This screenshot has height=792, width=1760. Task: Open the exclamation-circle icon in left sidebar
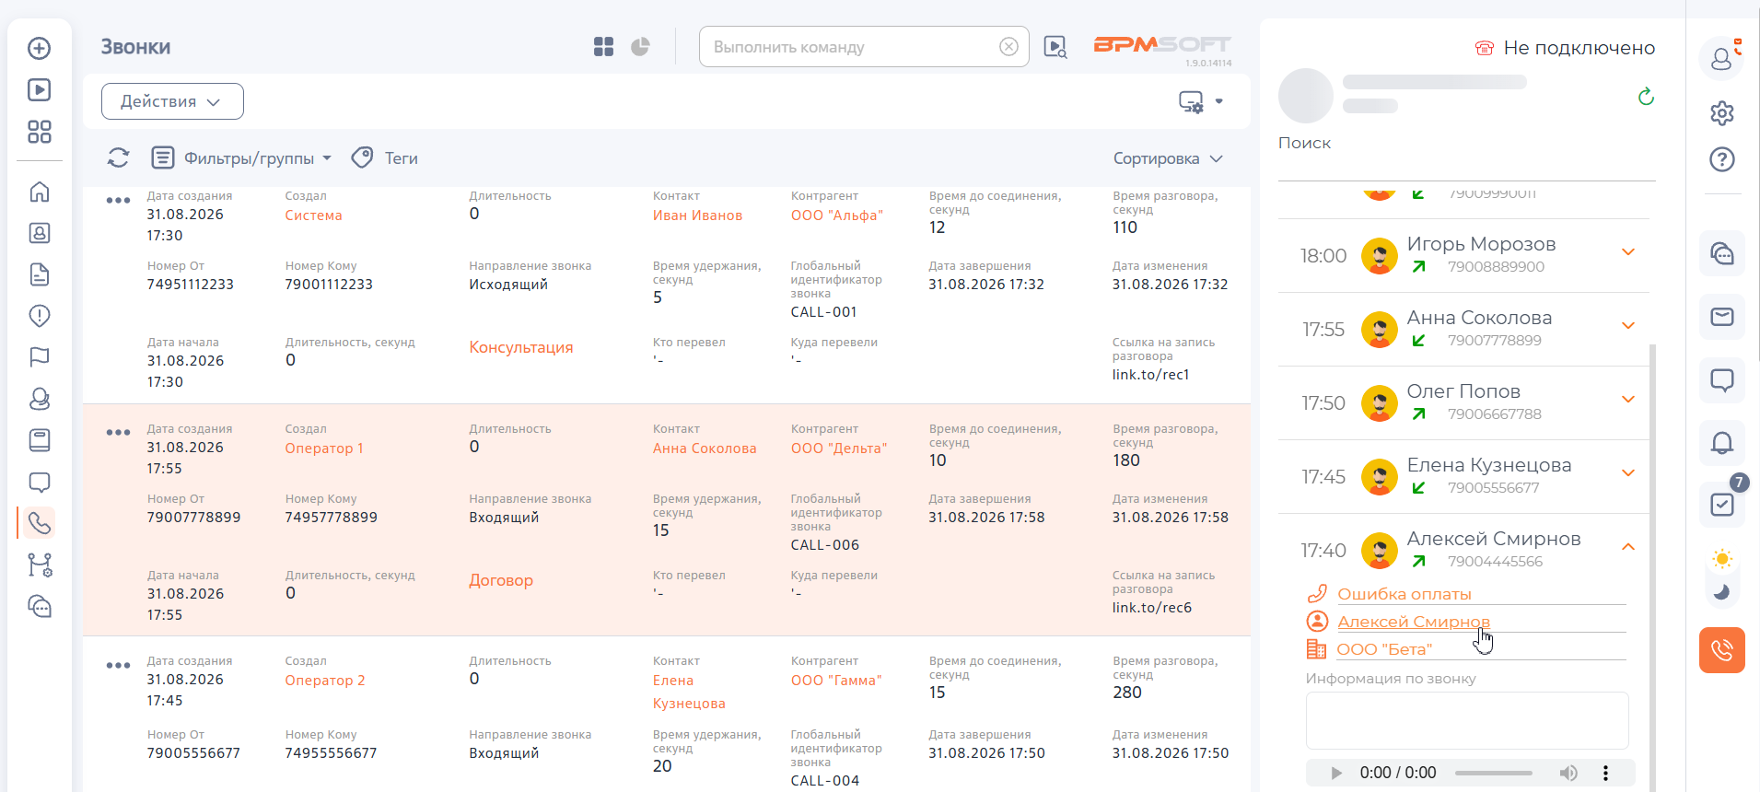pos(39,316)
